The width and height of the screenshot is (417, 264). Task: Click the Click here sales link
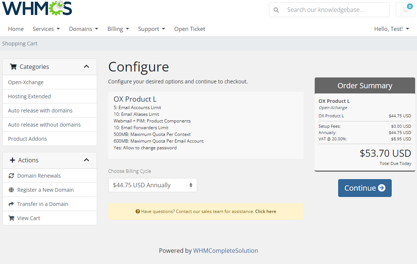[265, 211]
